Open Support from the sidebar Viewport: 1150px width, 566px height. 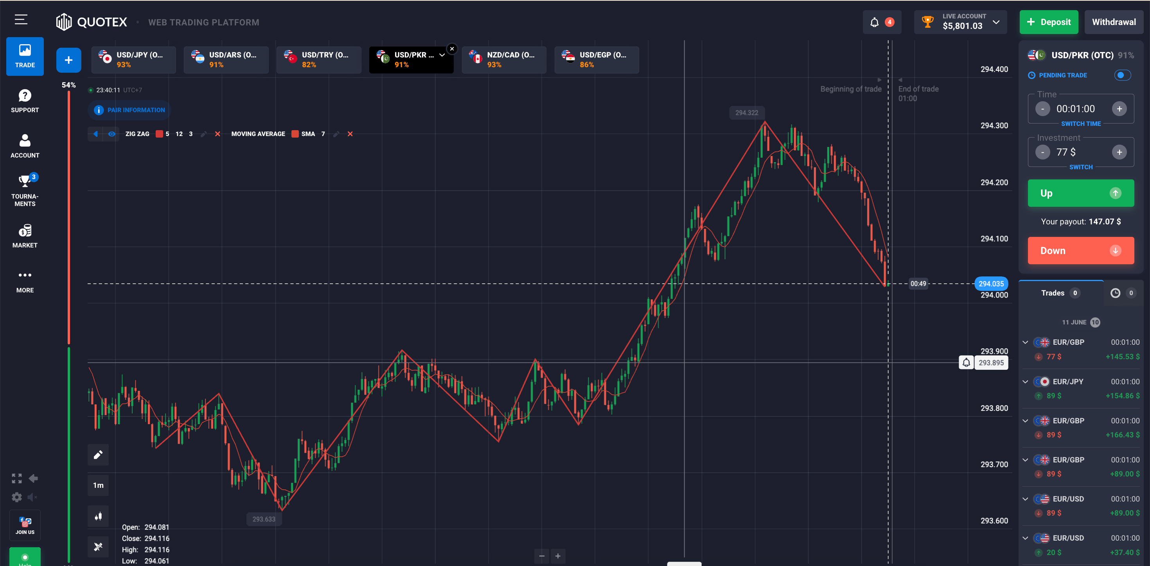(25, 101)
